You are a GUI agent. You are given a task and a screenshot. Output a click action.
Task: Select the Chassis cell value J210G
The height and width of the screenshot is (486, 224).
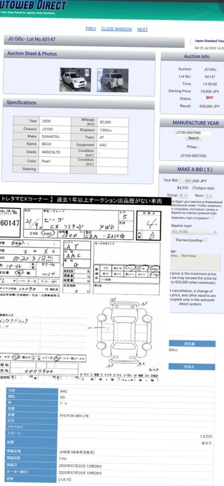[x=47, y=129]
